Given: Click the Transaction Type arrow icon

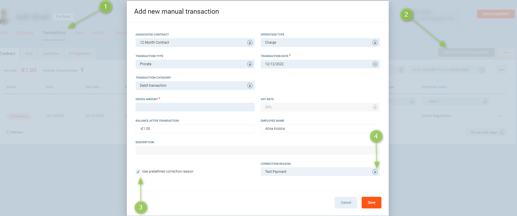Looking at the screenshot, I should pos(250,64).
